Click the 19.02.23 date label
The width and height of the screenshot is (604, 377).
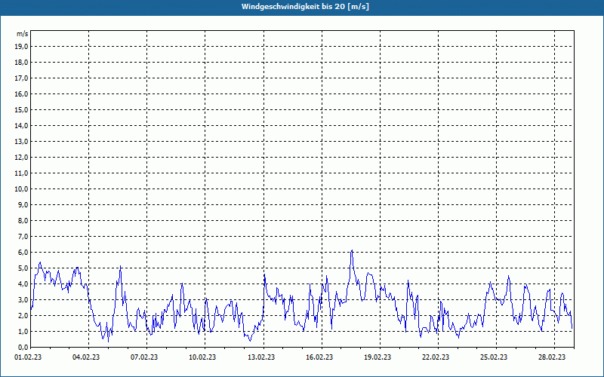point(377,357)
